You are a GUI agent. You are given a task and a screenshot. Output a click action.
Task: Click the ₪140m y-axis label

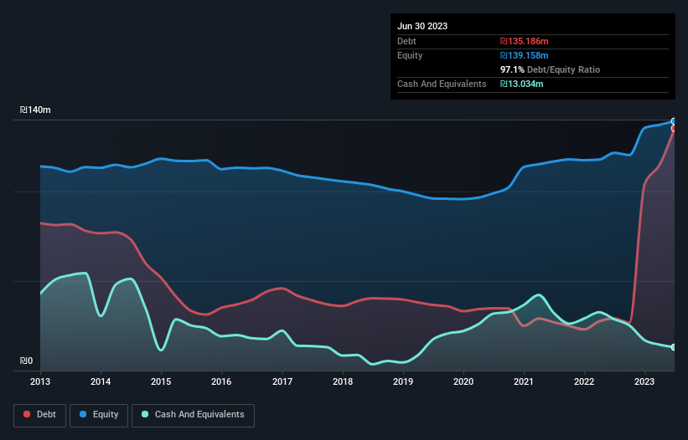click(35, 110)
